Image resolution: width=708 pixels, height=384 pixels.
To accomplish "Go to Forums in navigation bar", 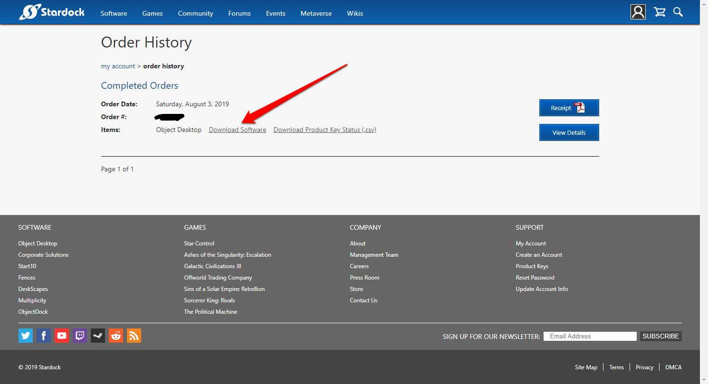I will [x=239, y=13].
